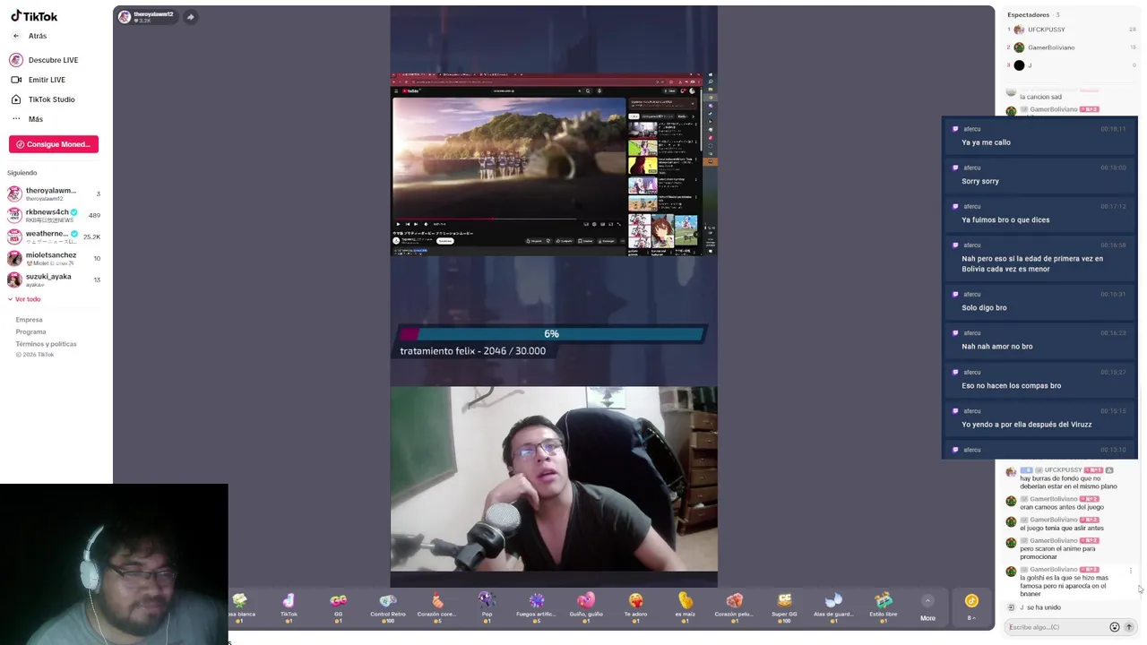Expand the Ver todo list
This screenshot has width=1147, height=645.
click(24, 299)
